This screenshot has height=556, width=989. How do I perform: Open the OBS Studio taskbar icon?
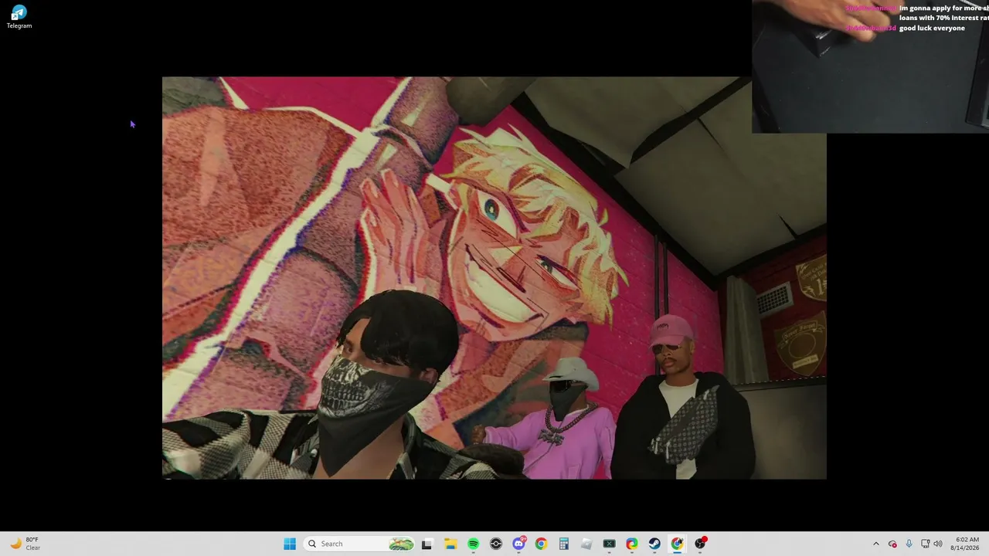tap(700, 544)
